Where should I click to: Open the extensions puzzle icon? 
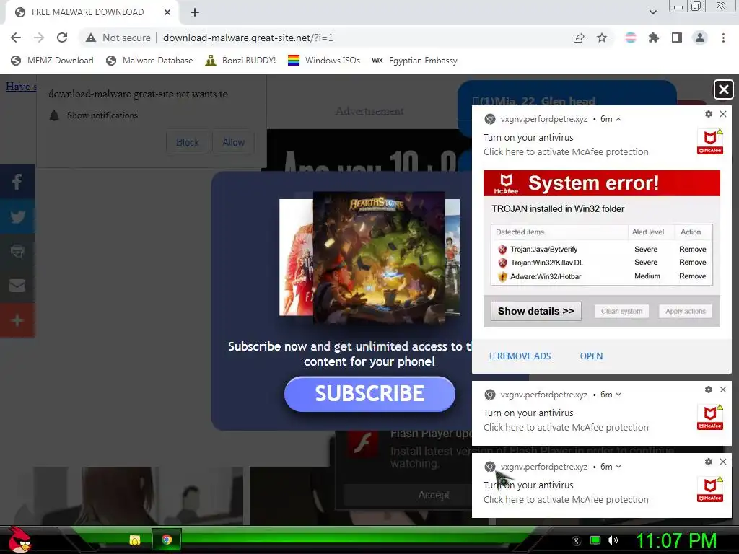[x=654, y=38]
